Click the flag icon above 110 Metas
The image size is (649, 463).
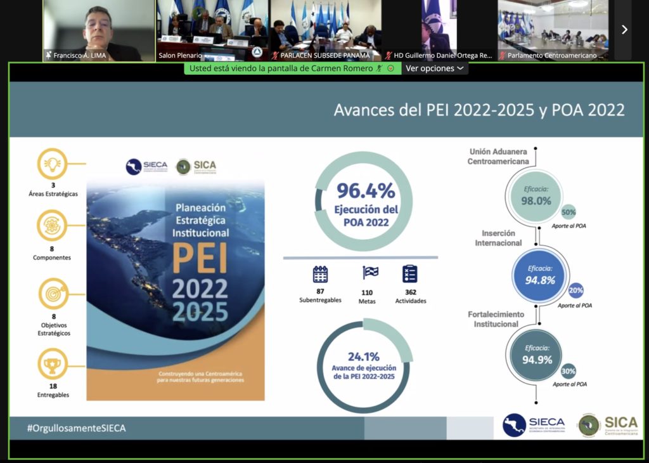click(x=370, y=273)
